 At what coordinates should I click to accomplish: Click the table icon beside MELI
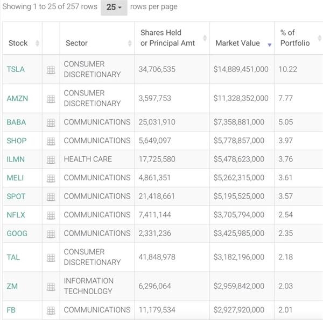pos(51,178)
